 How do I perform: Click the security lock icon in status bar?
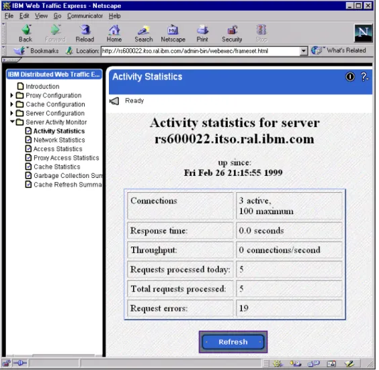pos(6,363)
